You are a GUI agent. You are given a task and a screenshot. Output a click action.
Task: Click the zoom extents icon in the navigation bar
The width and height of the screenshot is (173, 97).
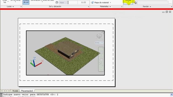tap(101, 64)
